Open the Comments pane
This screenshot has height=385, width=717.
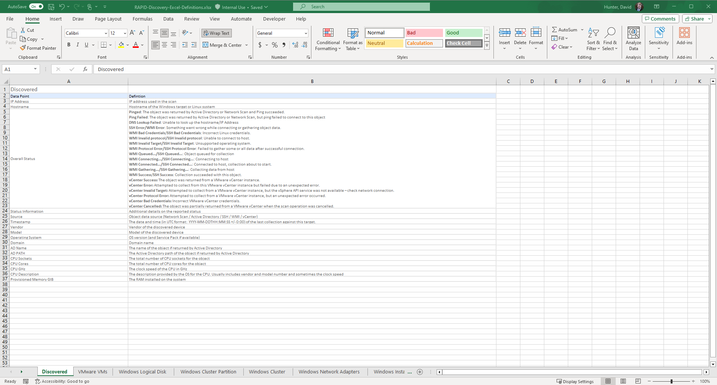pyautogui.click(x=660, y=18)
